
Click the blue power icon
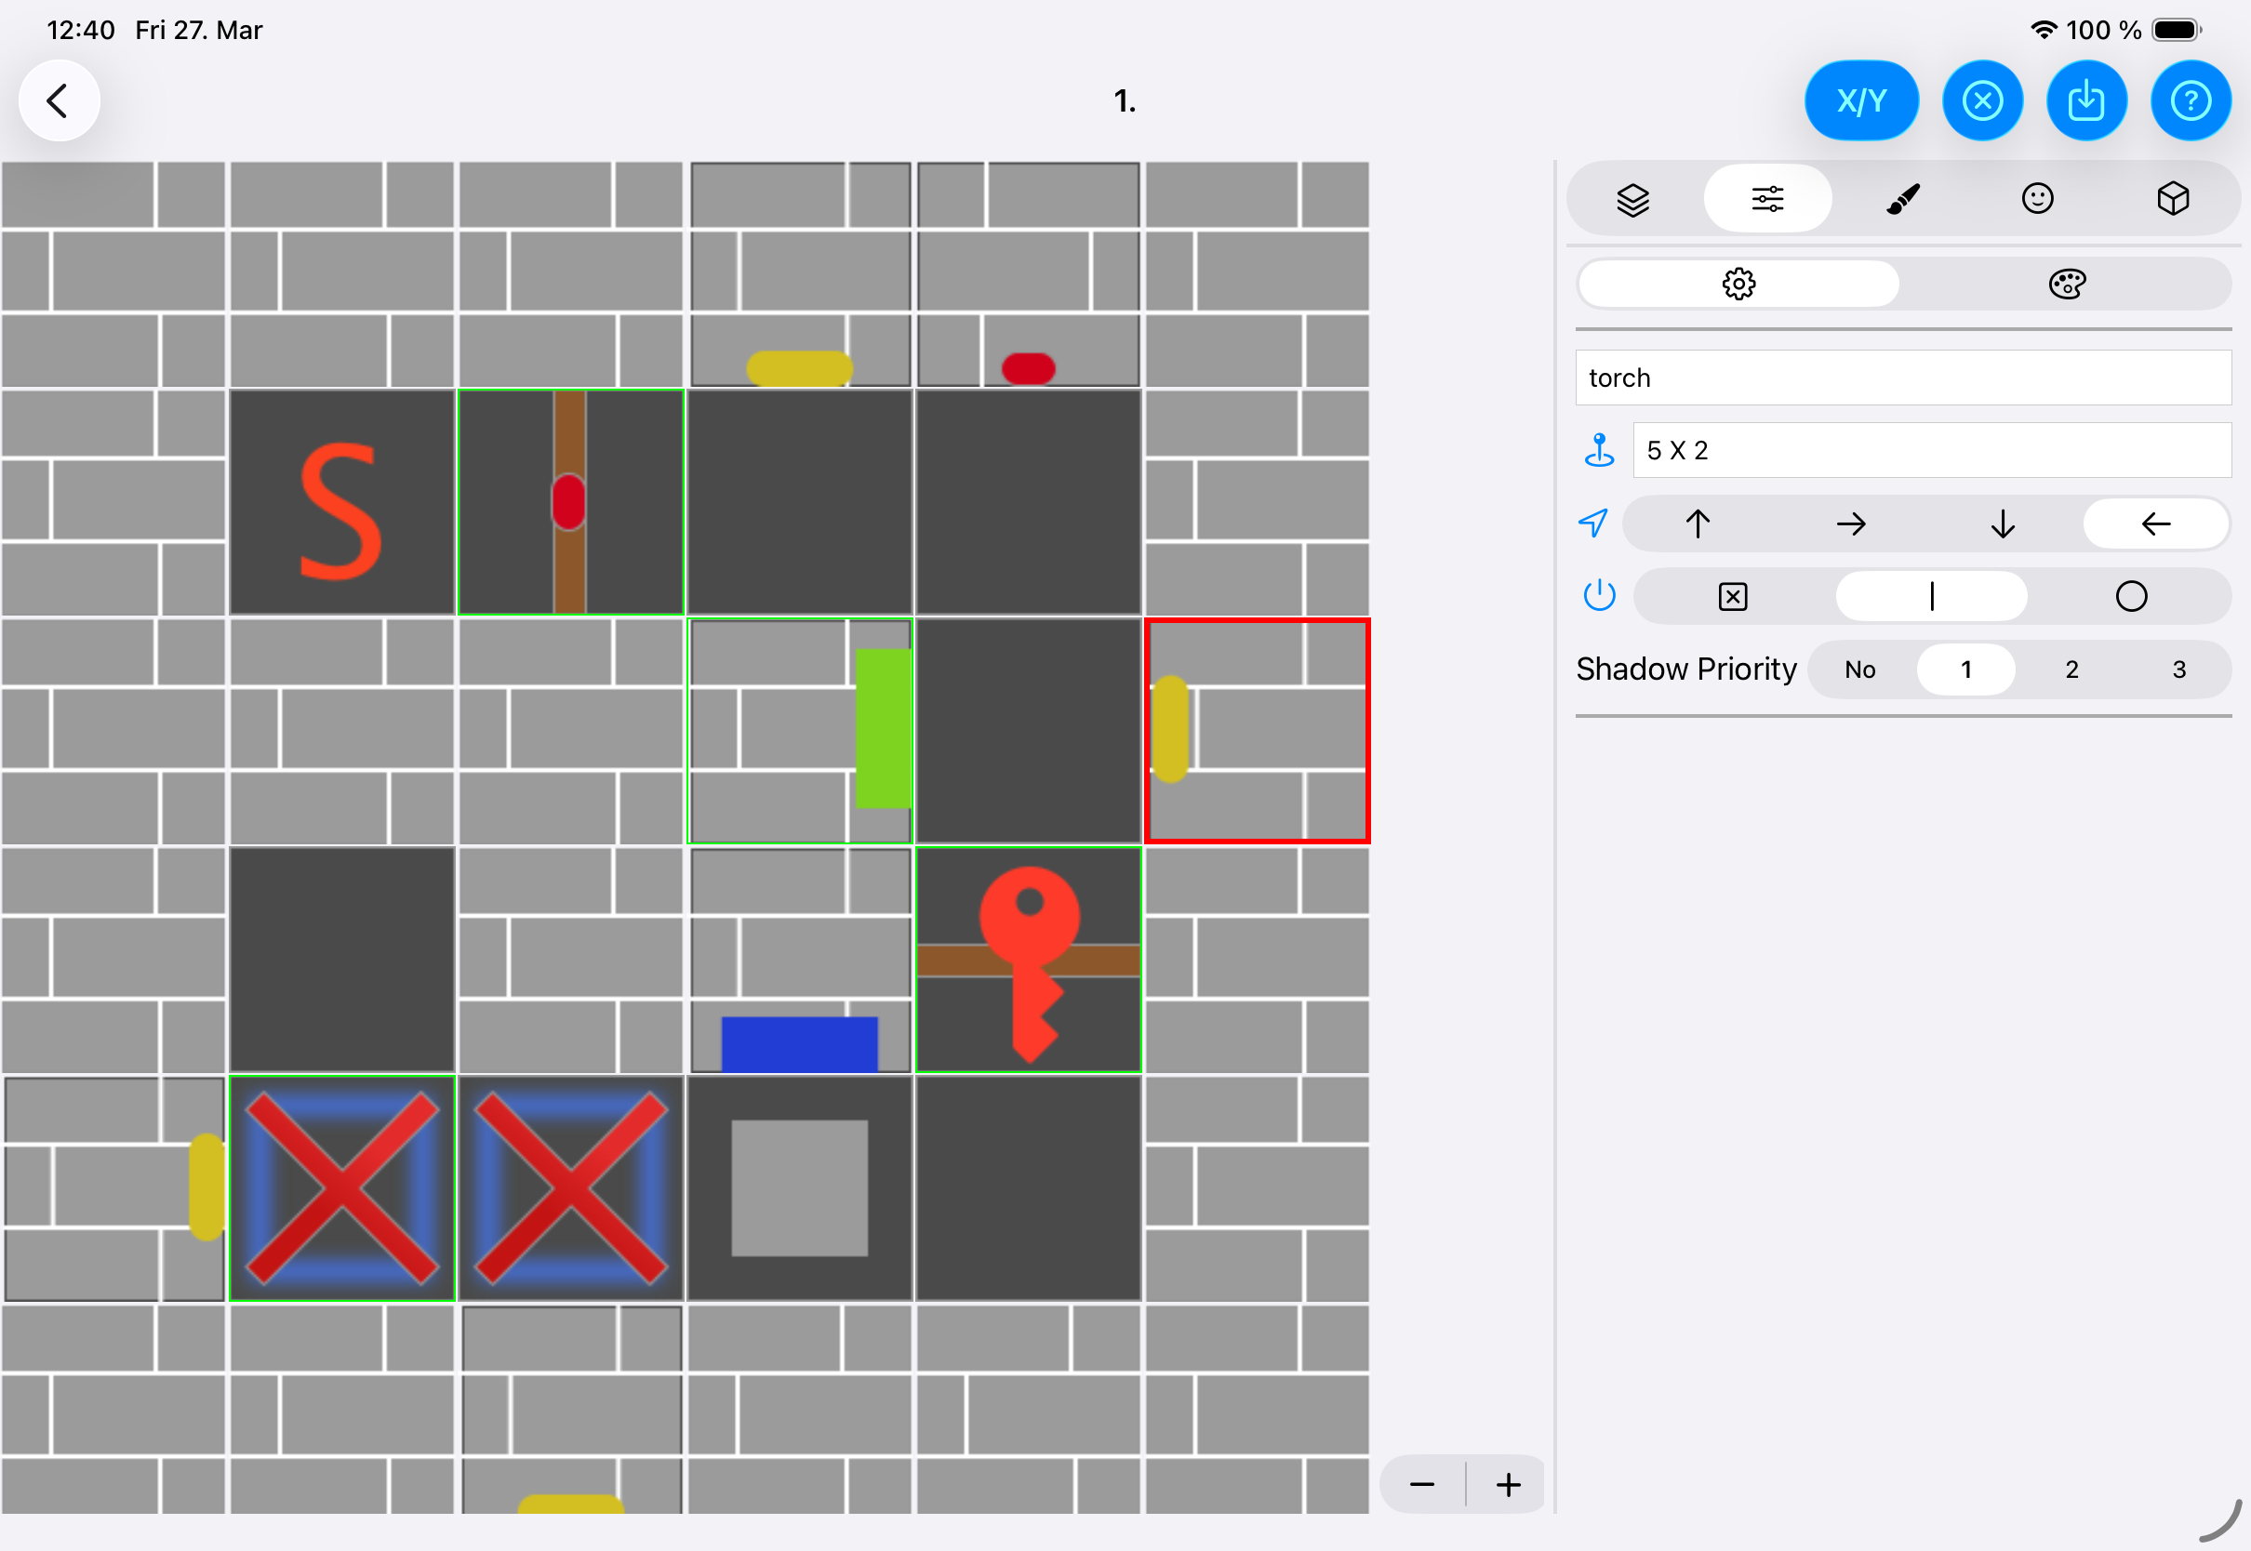(1598, 596)
